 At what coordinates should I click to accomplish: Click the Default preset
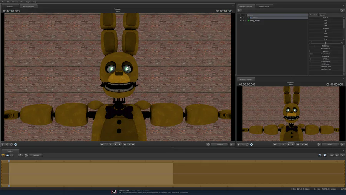pyautogui.click(x=326, y=18)
